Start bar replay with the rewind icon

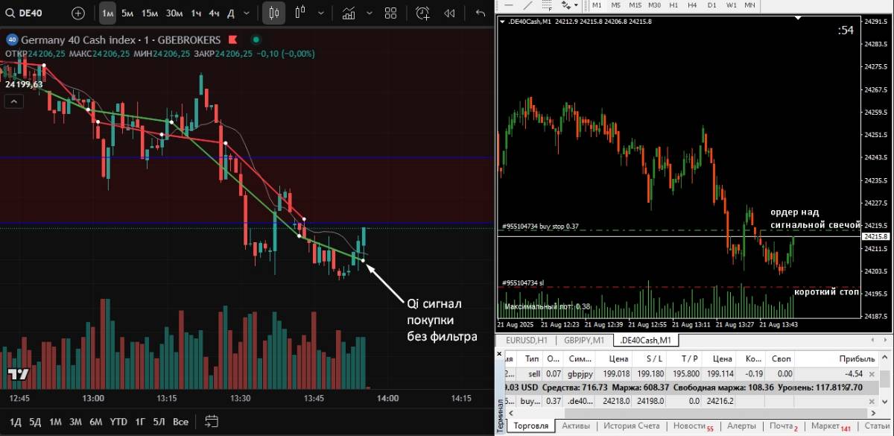449,13
